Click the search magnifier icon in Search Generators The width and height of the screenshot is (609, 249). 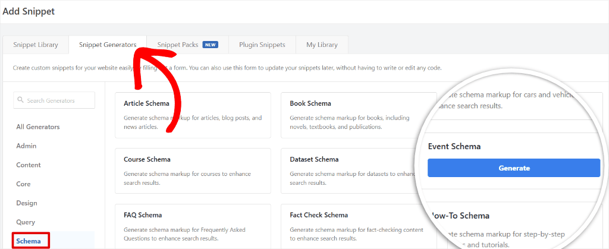pos(21,100)
